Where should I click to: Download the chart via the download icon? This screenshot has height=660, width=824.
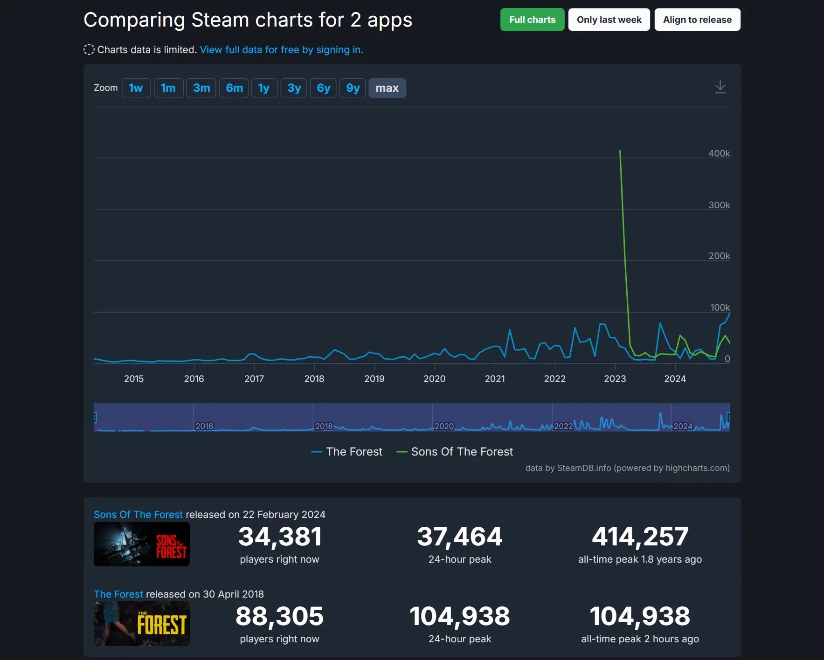(x=720, y=87)
